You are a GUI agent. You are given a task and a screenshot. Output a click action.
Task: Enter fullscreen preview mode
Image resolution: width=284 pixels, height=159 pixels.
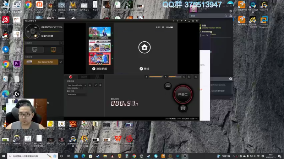[196, 77]
